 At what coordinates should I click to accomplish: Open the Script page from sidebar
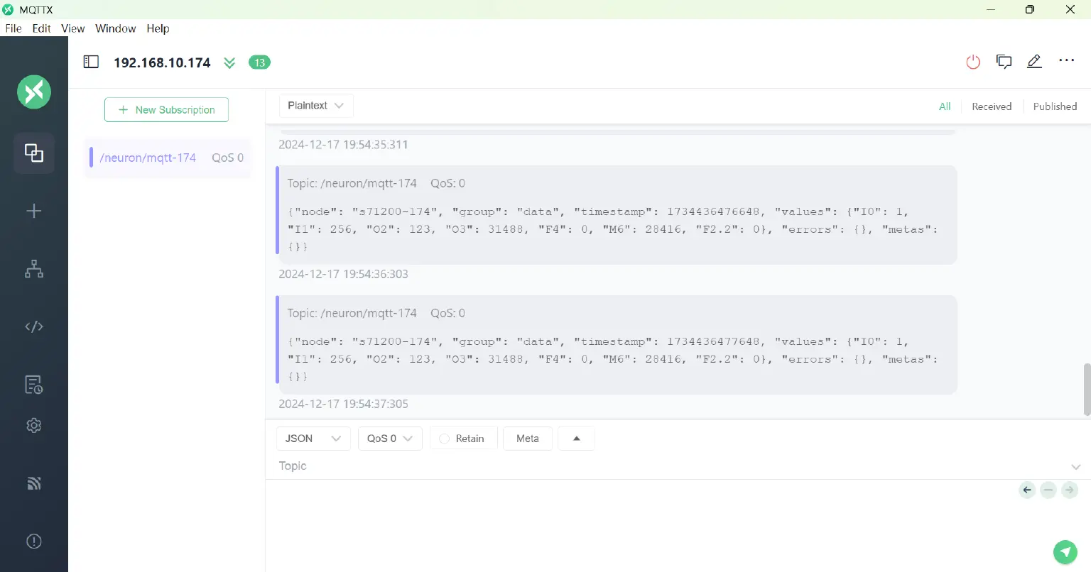point(33,326)
